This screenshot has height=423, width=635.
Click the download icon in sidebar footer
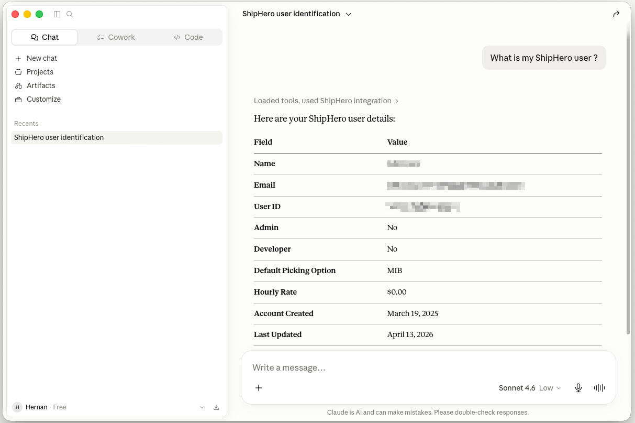click(x=216, y=407)
